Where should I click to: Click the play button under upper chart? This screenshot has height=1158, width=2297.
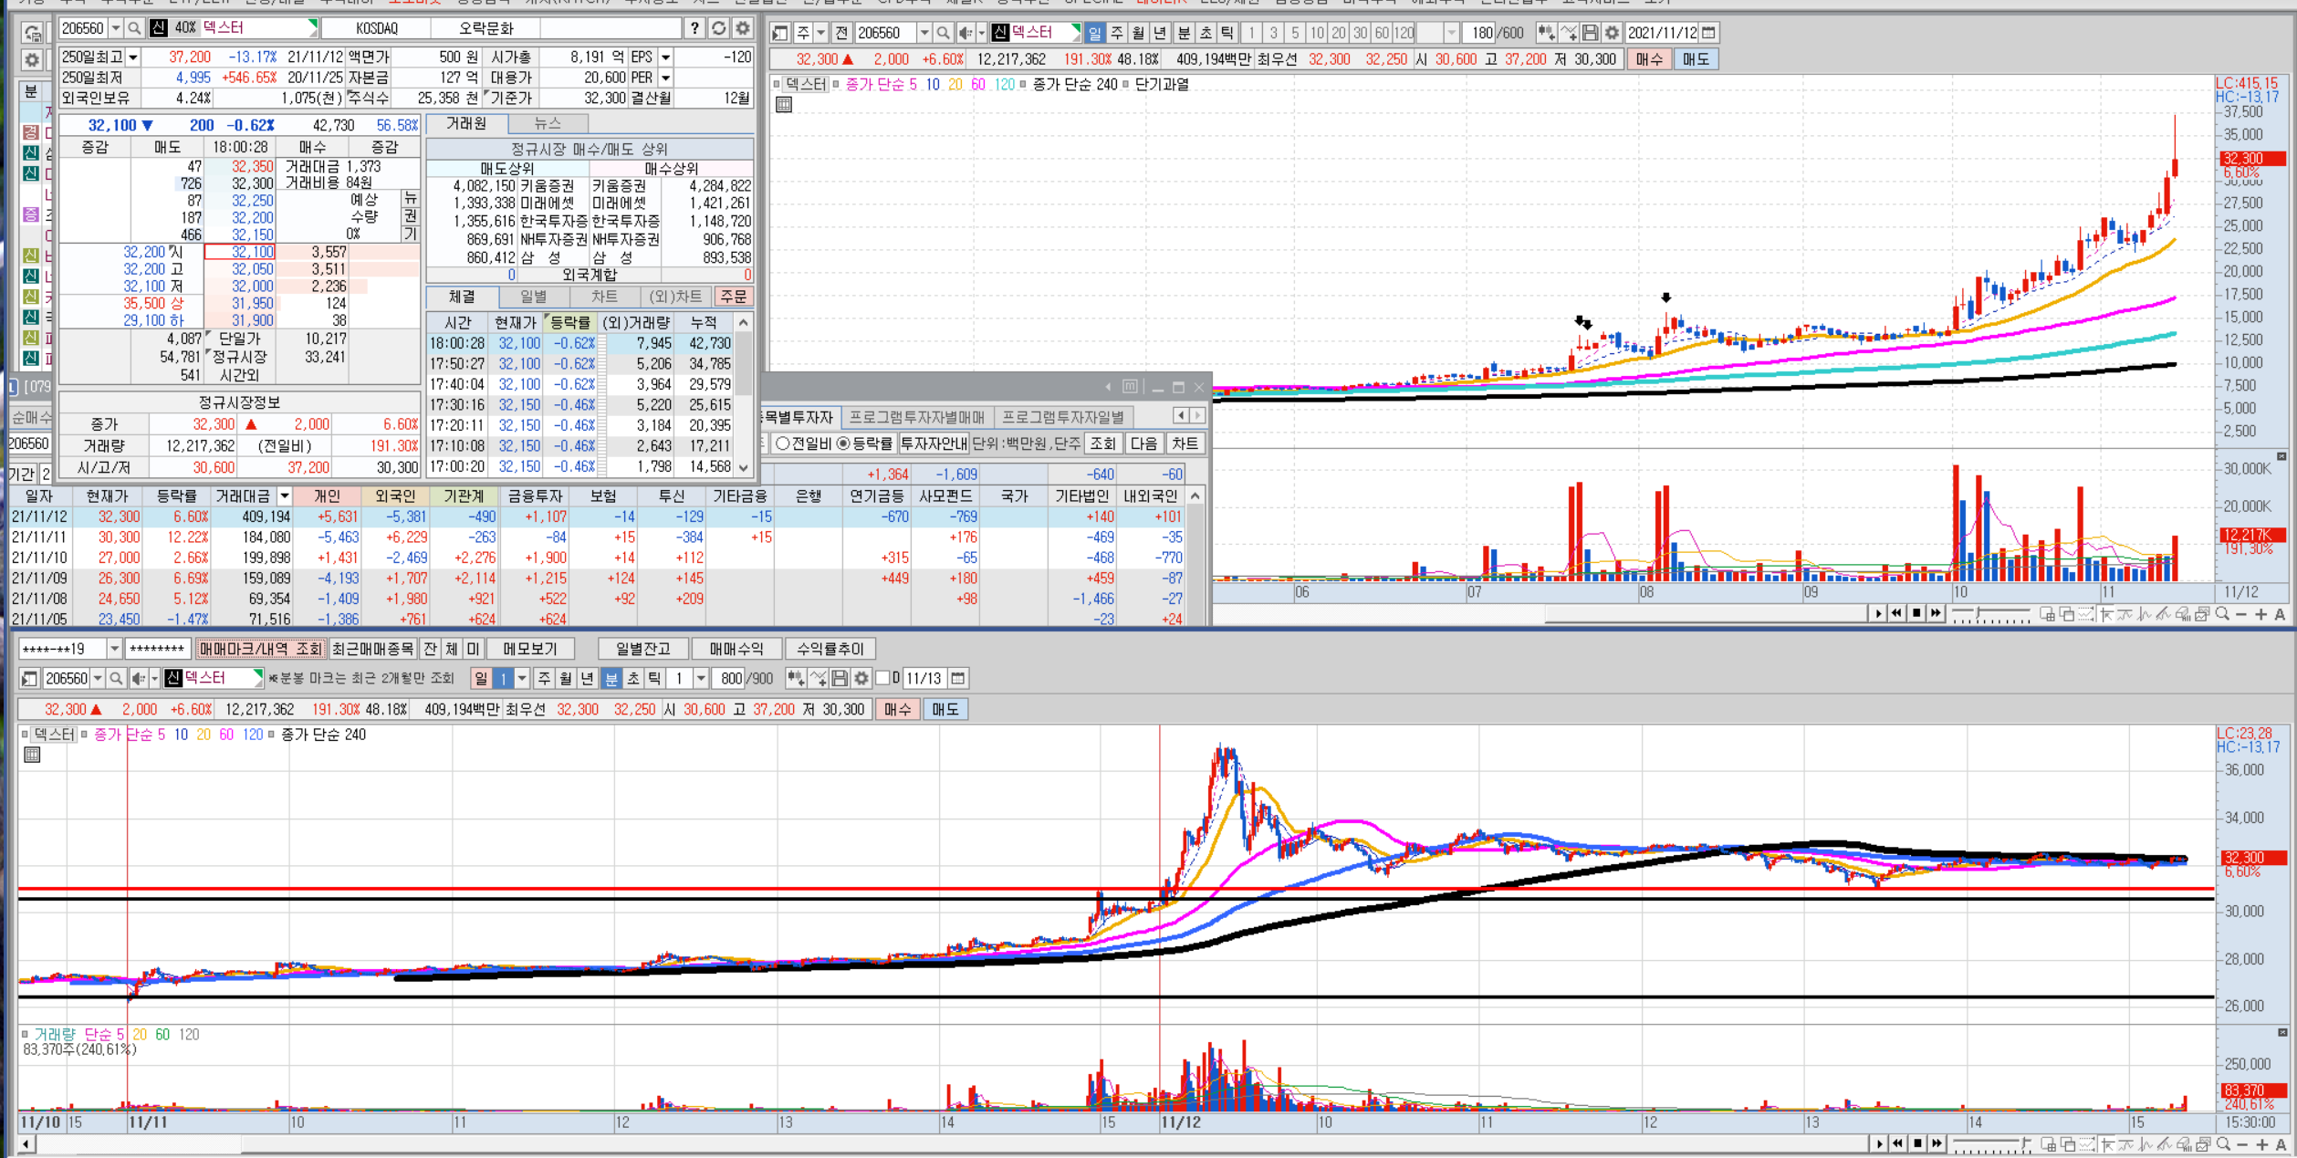1878,613
